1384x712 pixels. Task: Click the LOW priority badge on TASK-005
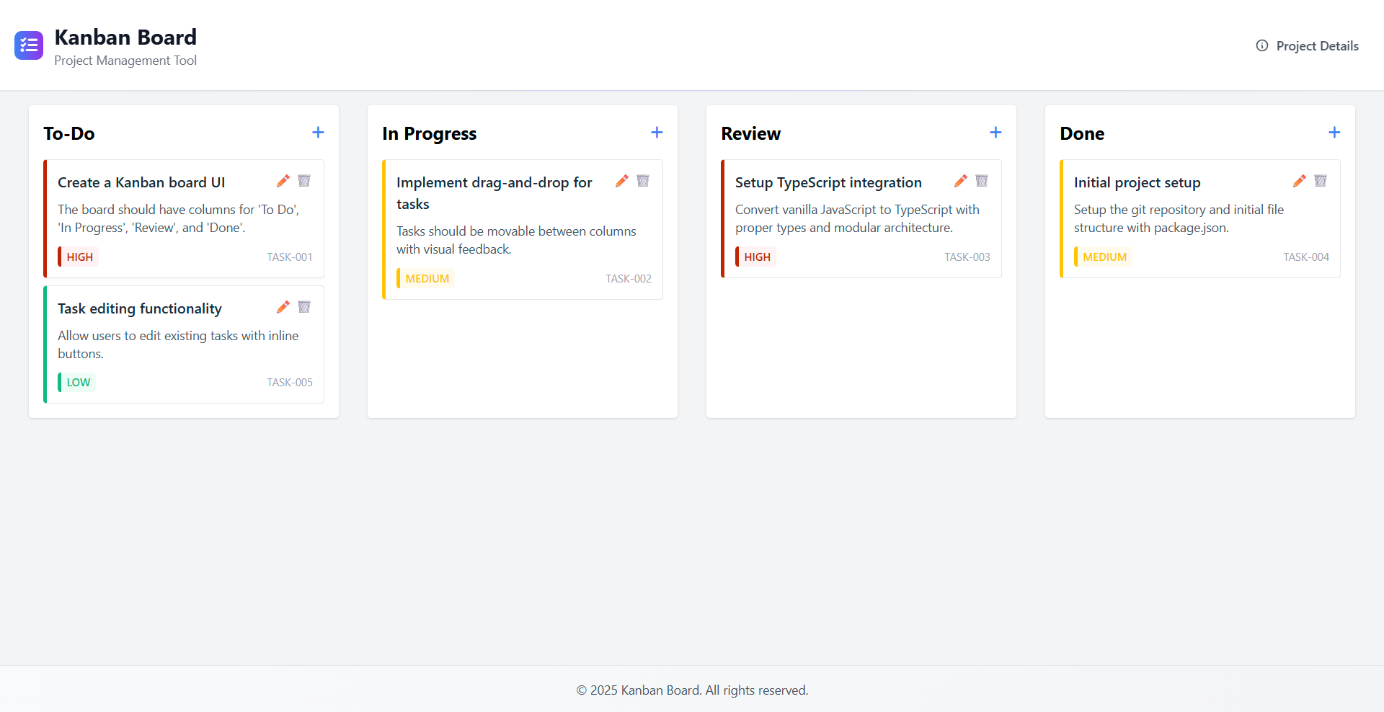[77, 382]
